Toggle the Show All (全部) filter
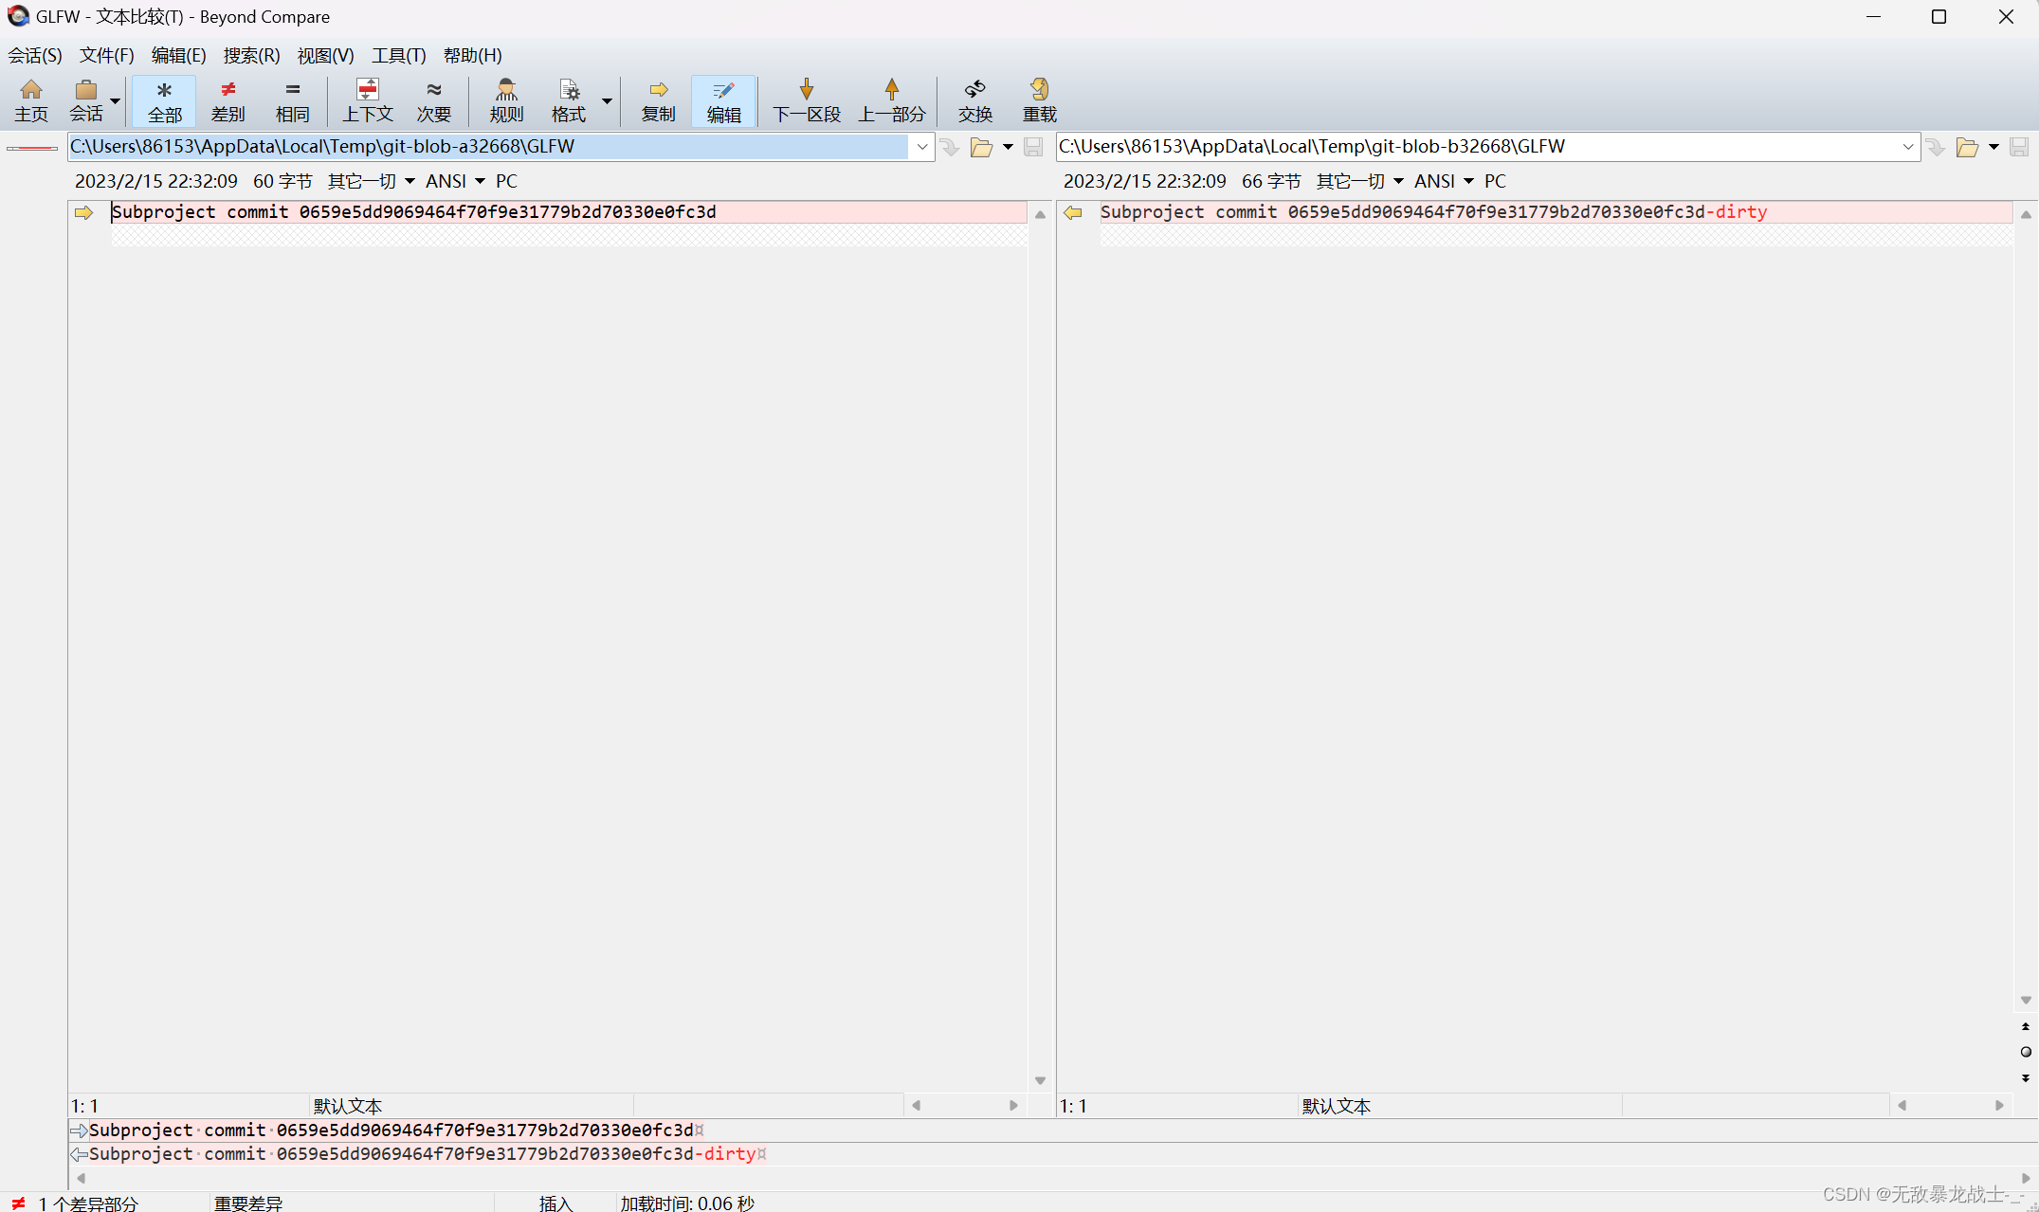Viewport: 2039px width, 1212px height. pyautogui.click(x=164, y=100)
